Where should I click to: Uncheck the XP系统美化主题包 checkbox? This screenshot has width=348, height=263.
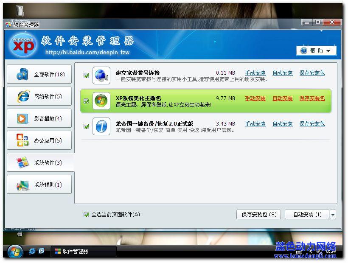point(86,101)
